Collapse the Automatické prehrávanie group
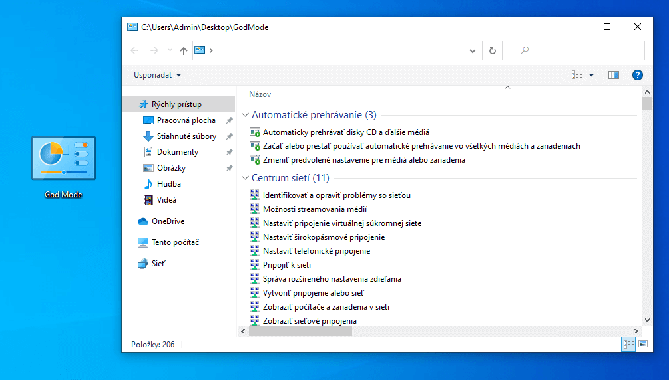The width and height of the screenshot is (669, 380). (245, 115)
